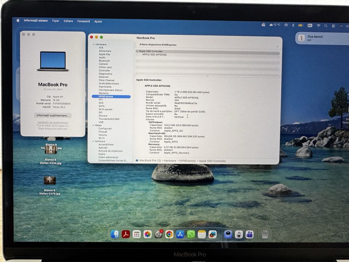Open the Ajutor menu

[98, 21]
